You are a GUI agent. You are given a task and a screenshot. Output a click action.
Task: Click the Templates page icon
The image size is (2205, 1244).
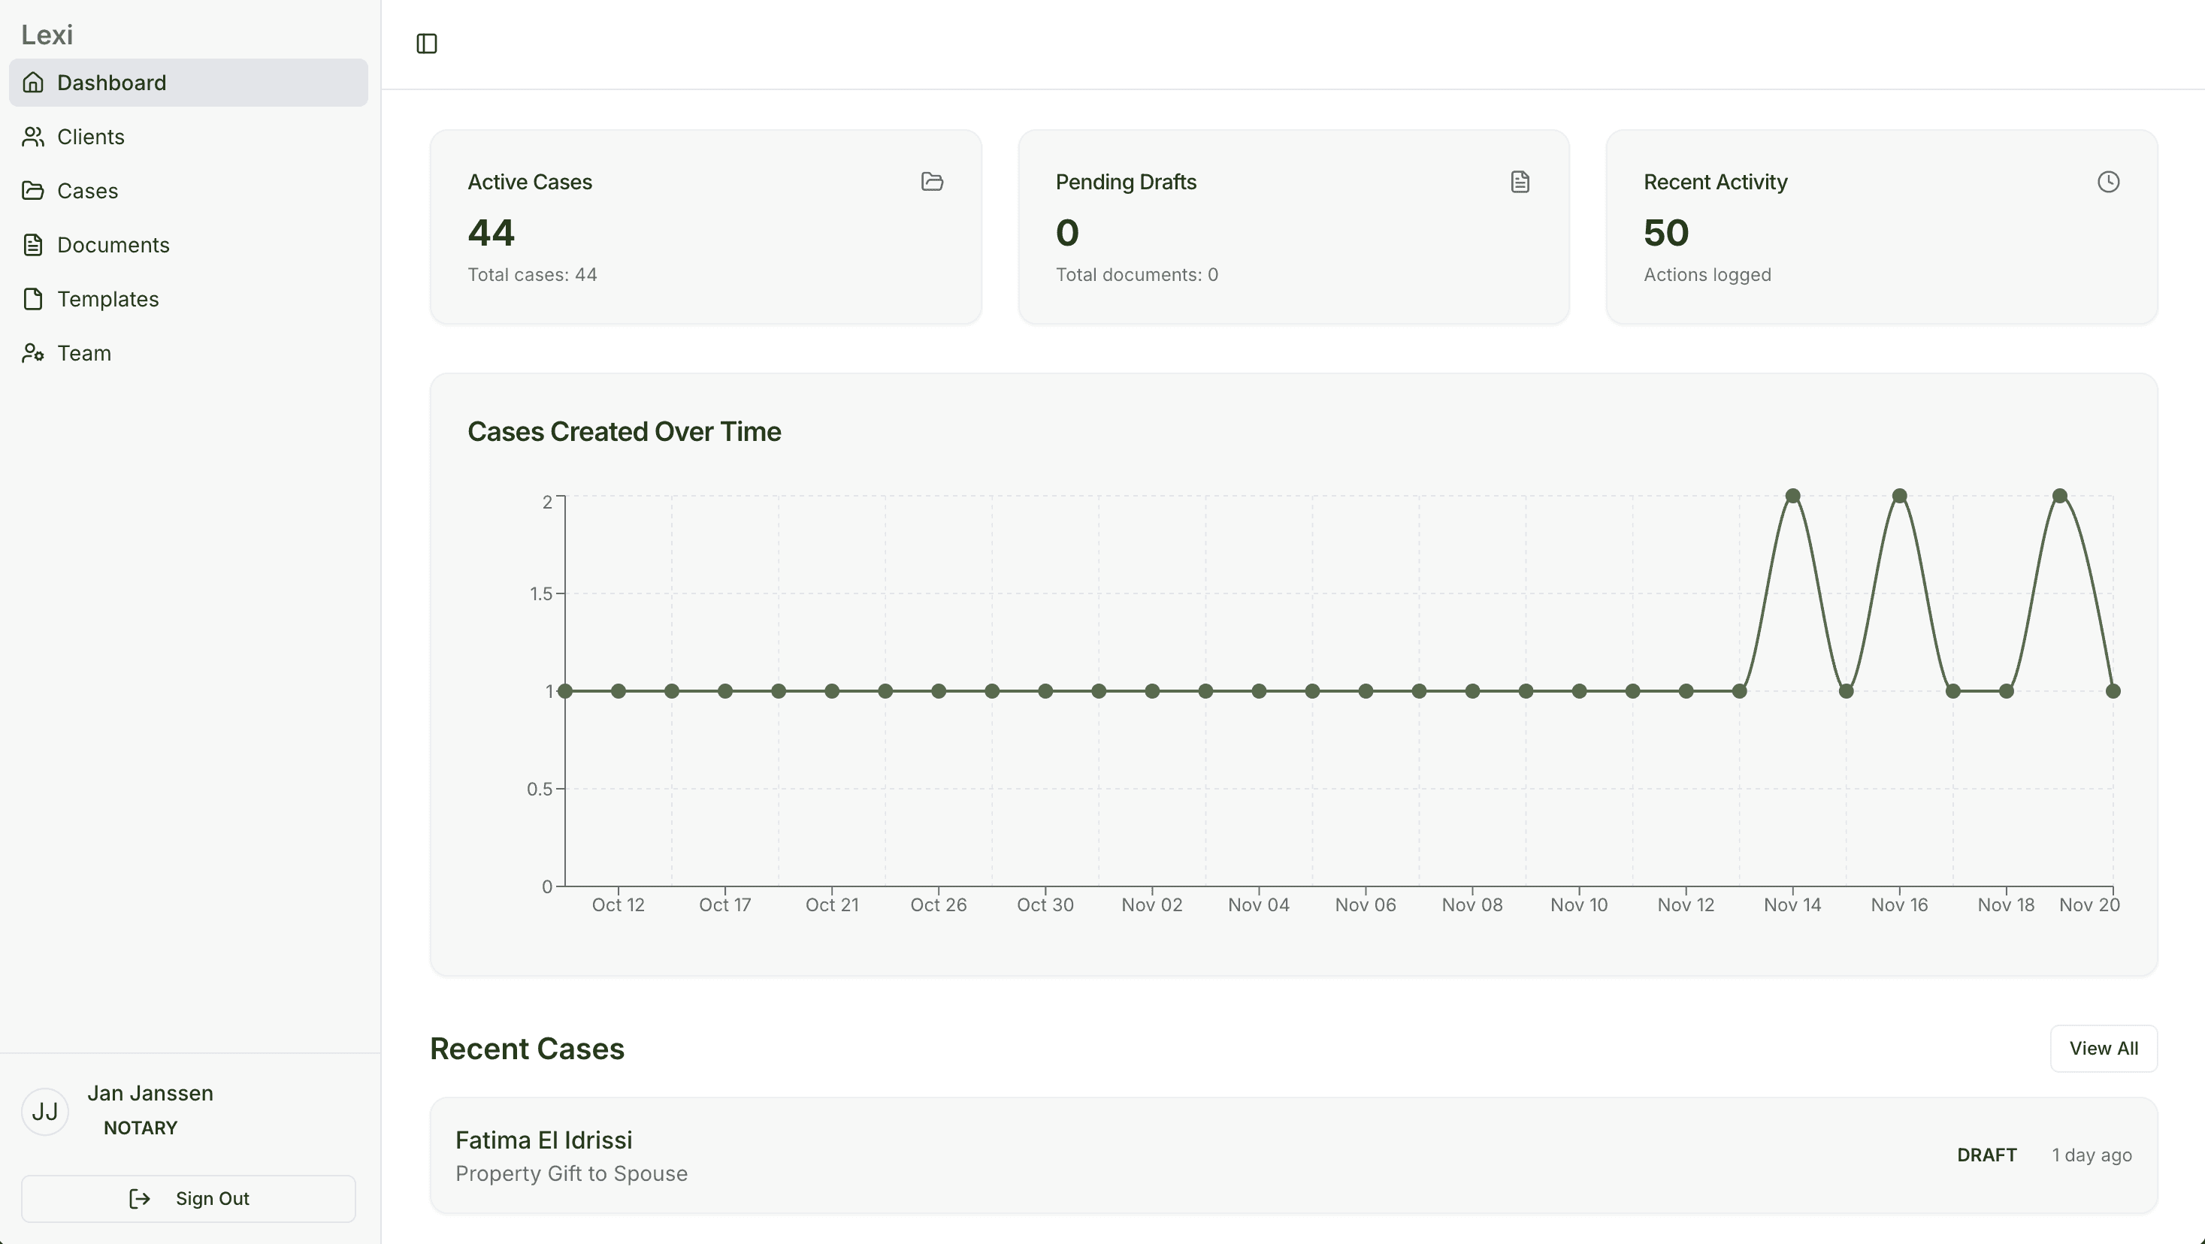[x=33, y=298]
